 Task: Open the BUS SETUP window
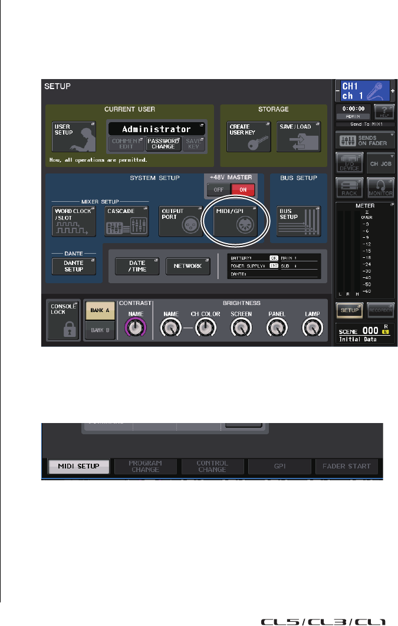299,221
